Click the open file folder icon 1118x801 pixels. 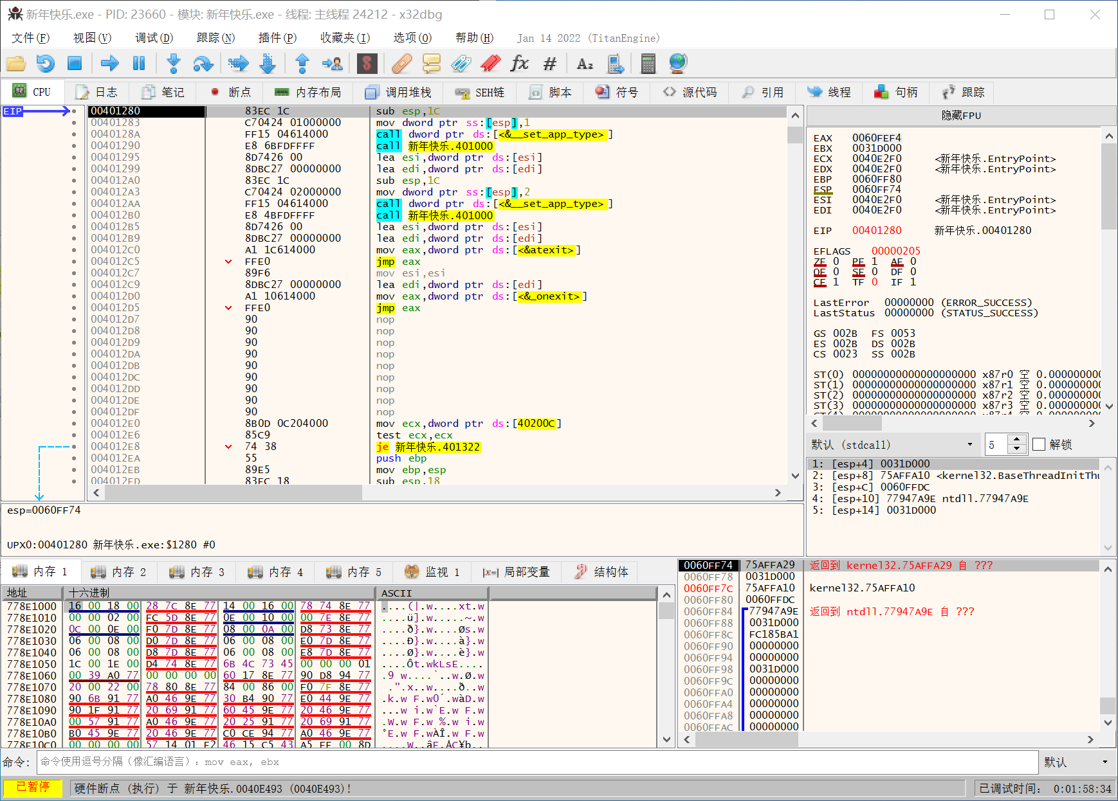coord(16,64)
